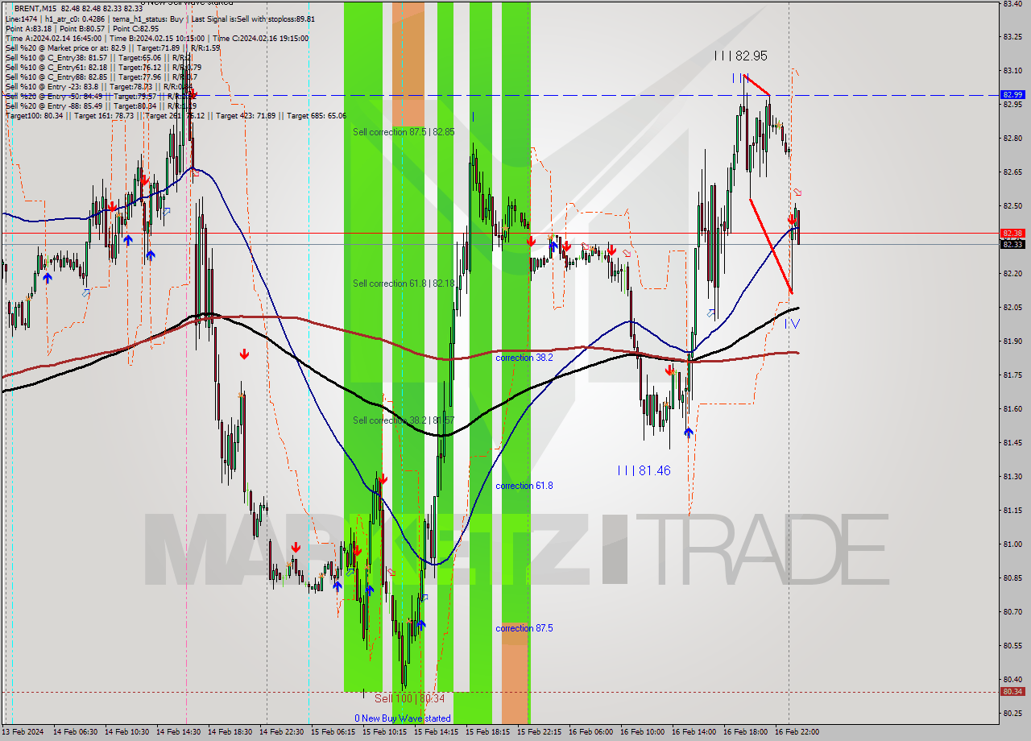
Task: Click the 'Sell correction 61.8 | 82.18' label
Action: pyautogui.click(x=404, y=284)
